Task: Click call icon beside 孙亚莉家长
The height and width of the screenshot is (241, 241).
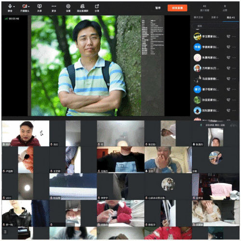Action: pyautogui.click(x=228, y=100)
